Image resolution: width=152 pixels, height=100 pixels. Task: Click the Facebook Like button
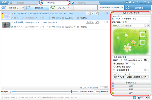140,98
